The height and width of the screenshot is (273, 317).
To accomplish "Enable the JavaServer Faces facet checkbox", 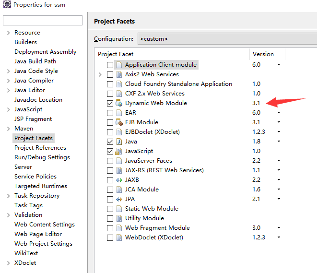I will pos(110,161).
